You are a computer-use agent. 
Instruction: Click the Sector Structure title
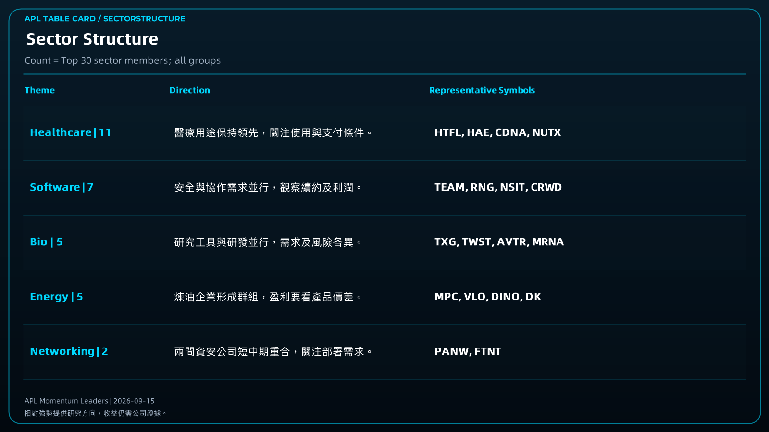coord(92,39)
